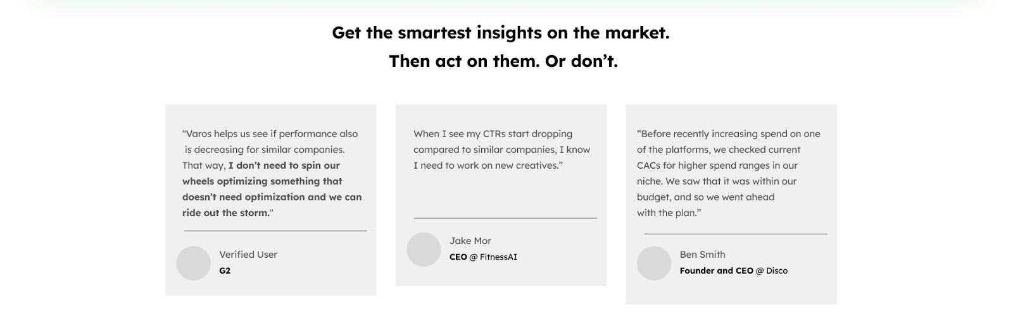Click 'Then act on them. Or don't.' heading
This screenshot has height=321, width=1013.
[503, 61]
